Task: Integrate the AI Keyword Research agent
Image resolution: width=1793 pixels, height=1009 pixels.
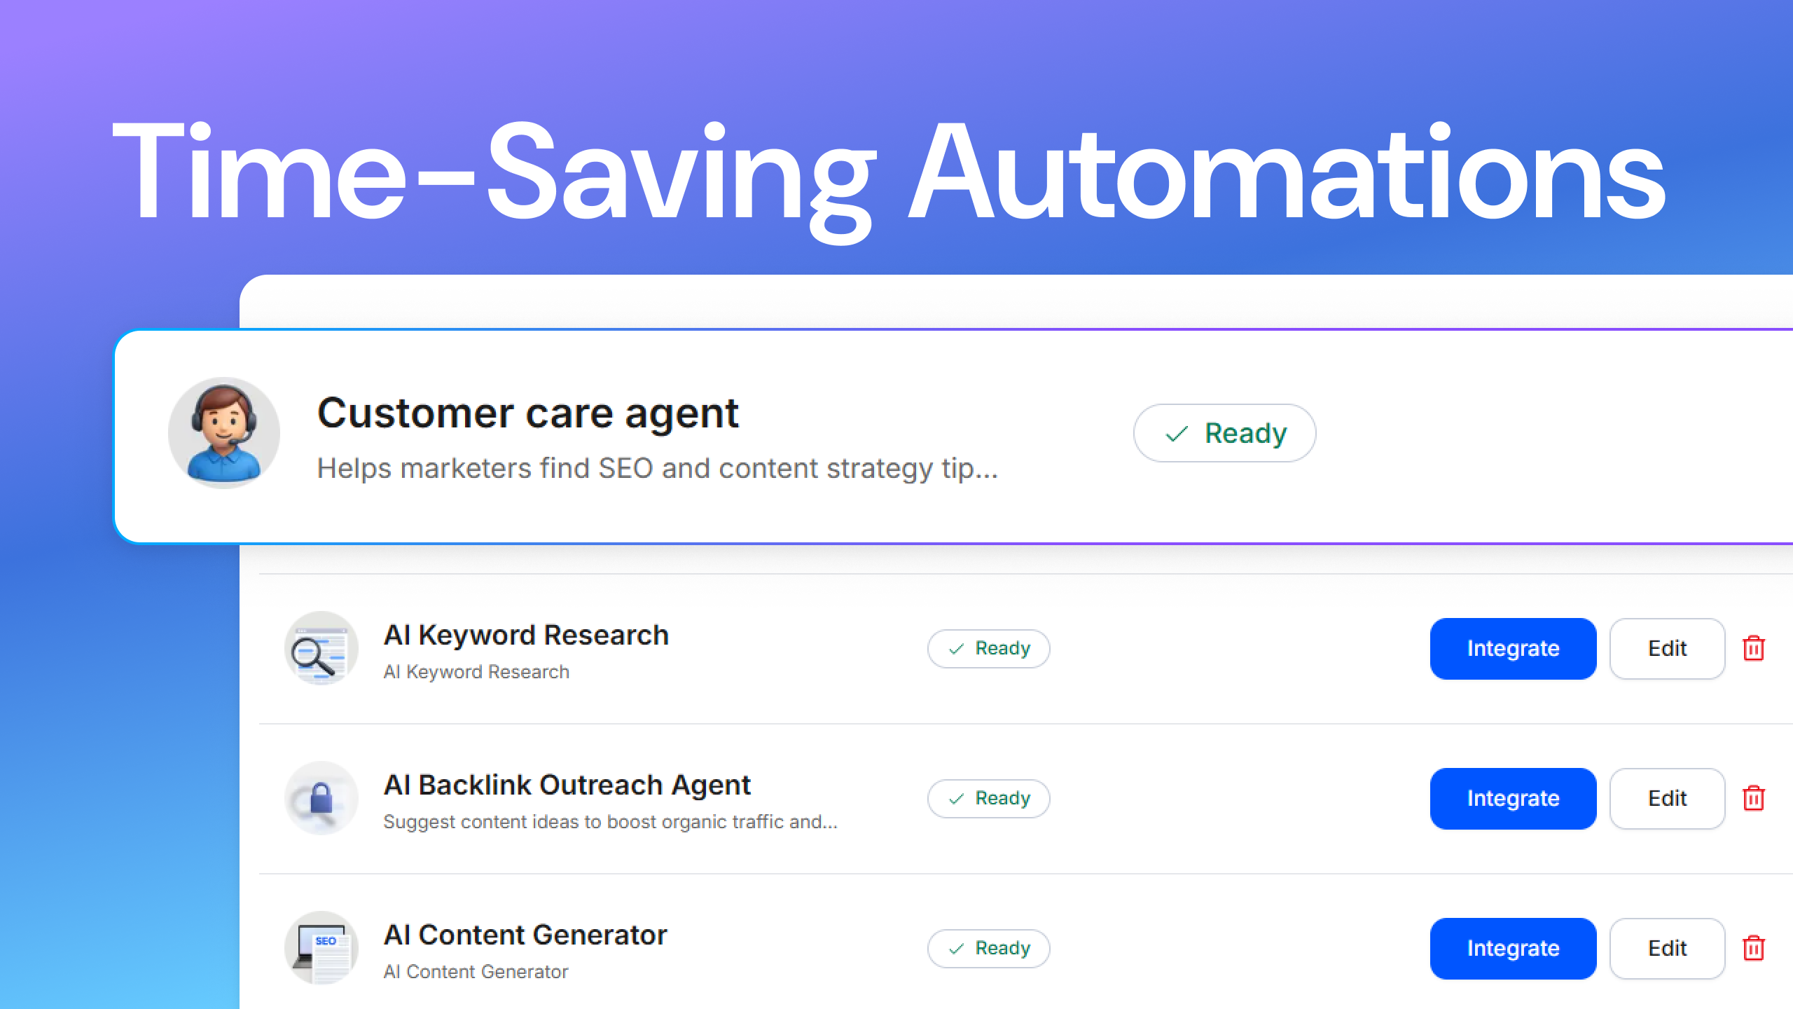Action: point(1514,649)
